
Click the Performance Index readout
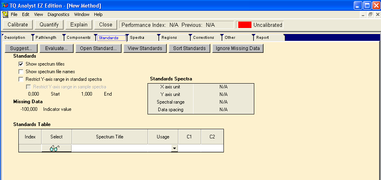click(176, 25)
